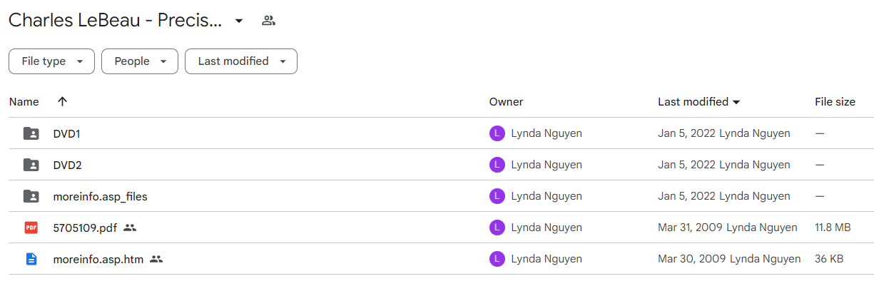Open the moreinfo.asp.htm file name
The image size is (874, 301).
tap(98, 259)
